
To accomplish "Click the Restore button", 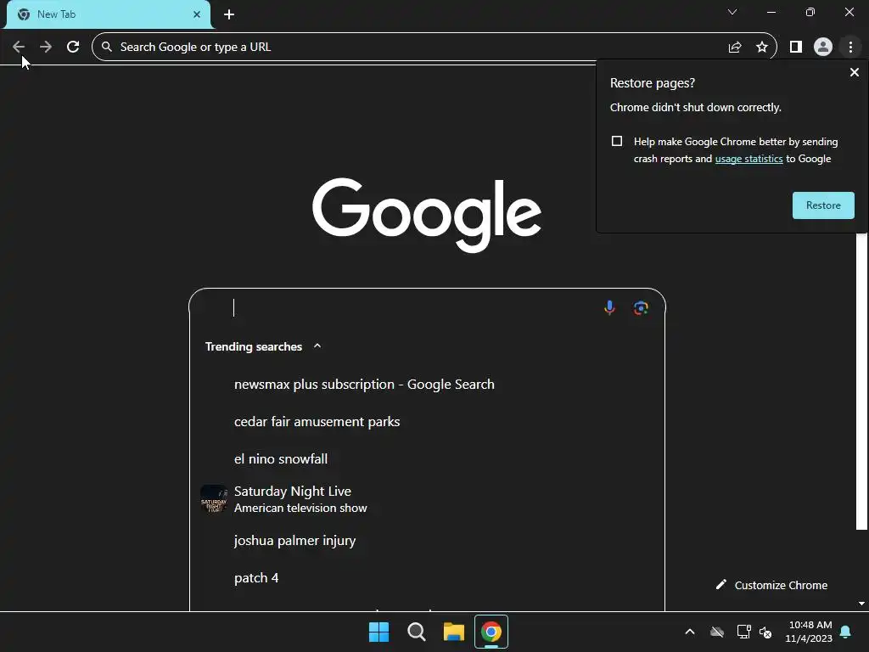I will click(823, 205).
